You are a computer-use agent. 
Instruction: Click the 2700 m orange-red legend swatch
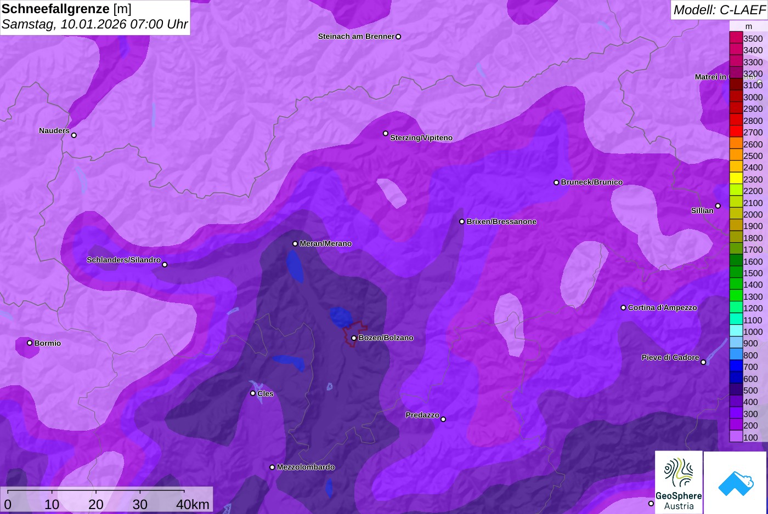click(x=736, y=132)
